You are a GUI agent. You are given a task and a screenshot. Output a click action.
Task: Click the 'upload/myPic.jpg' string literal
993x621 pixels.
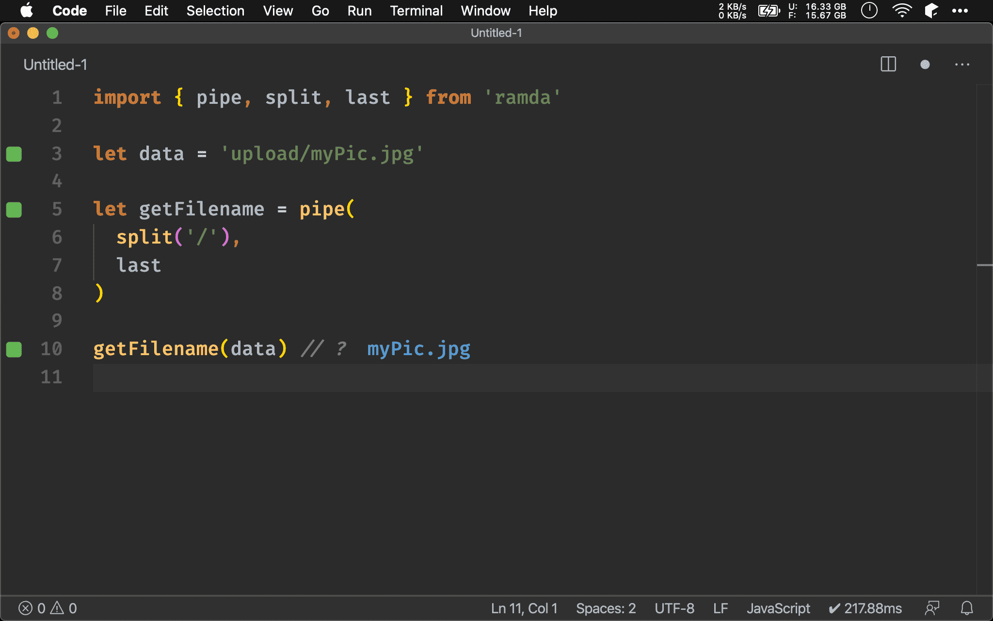322,154
